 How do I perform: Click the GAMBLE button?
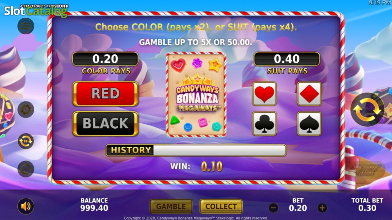pos(171,207)
